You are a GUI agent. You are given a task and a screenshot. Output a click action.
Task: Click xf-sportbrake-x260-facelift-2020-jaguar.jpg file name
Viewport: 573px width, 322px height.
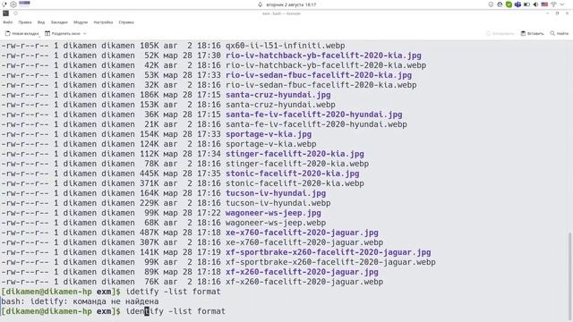[329, 252]
